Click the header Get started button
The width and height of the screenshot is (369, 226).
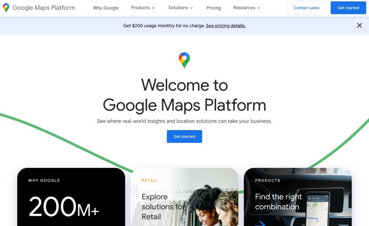[348, 8]
